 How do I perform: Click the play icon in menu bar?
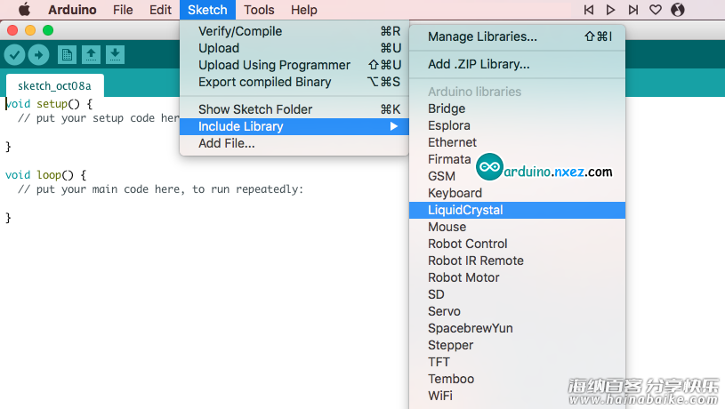pos(611,10)
